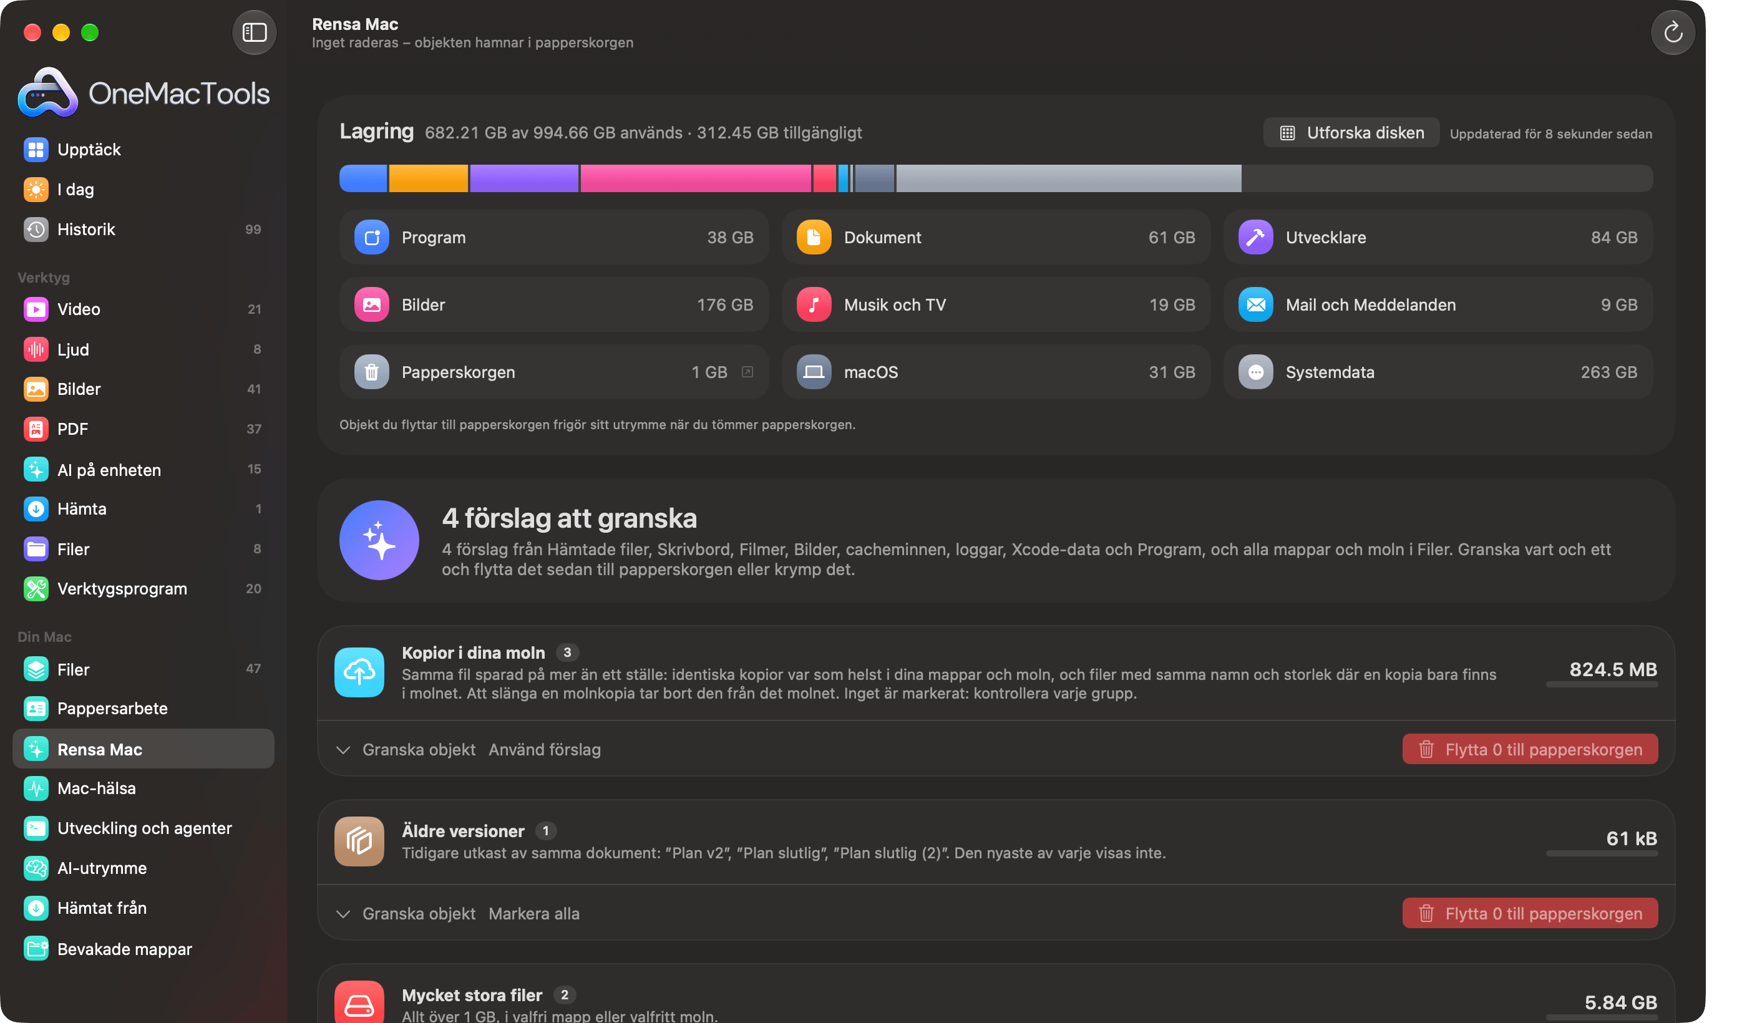This screenshot has width=1747, height=1023.
Task: Click the AI på enheten icon
Action: tap(36, 469)
